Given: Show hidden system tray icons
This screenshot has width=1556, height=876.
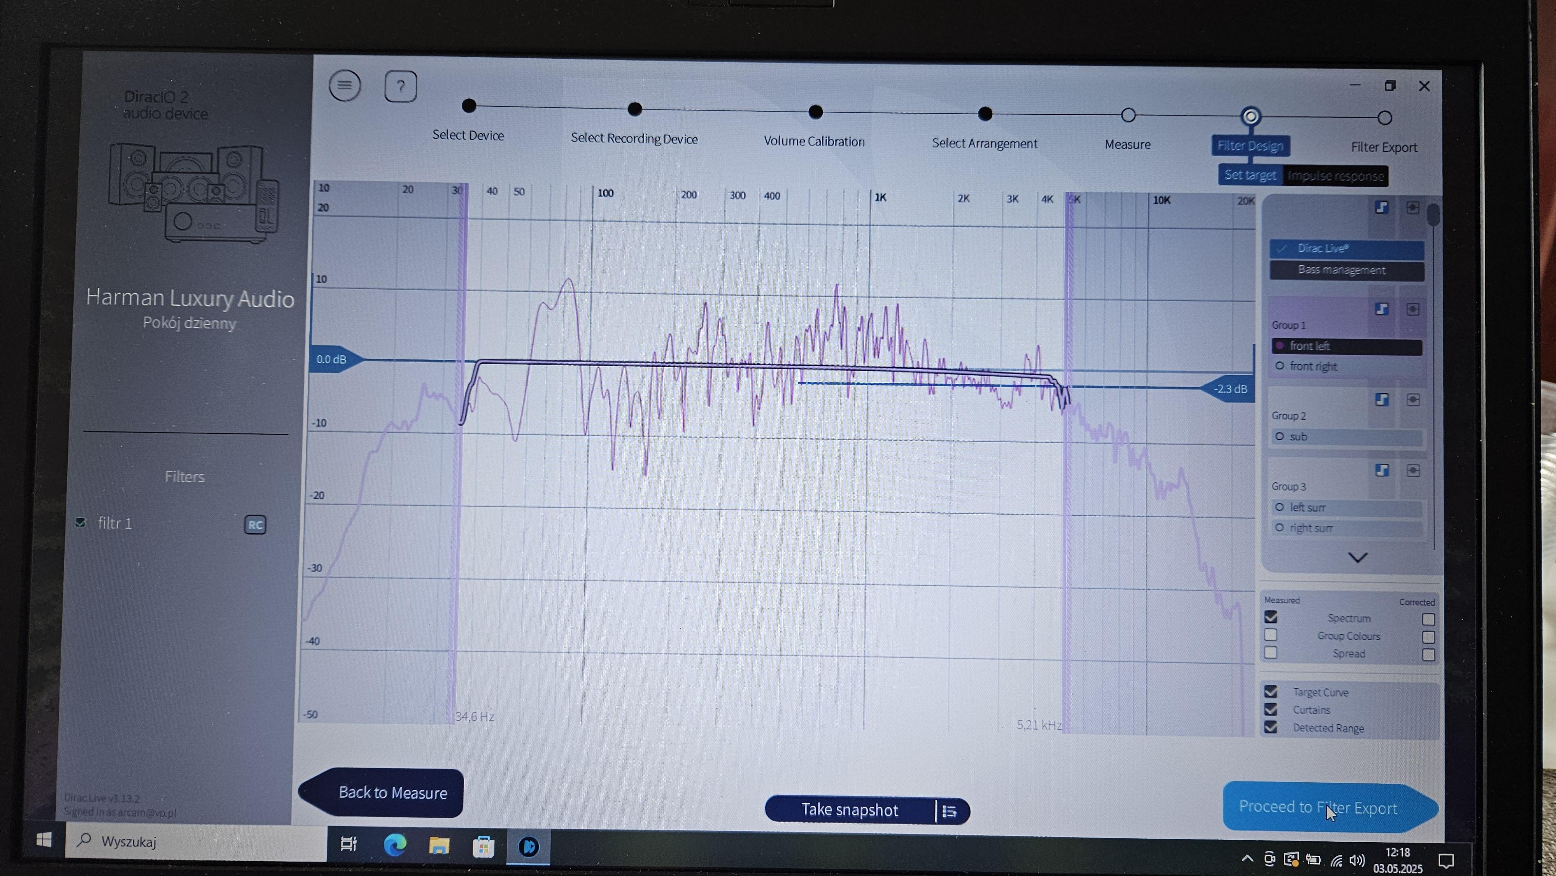Looking at the screenshot, I should click(x=1247, y=858).
